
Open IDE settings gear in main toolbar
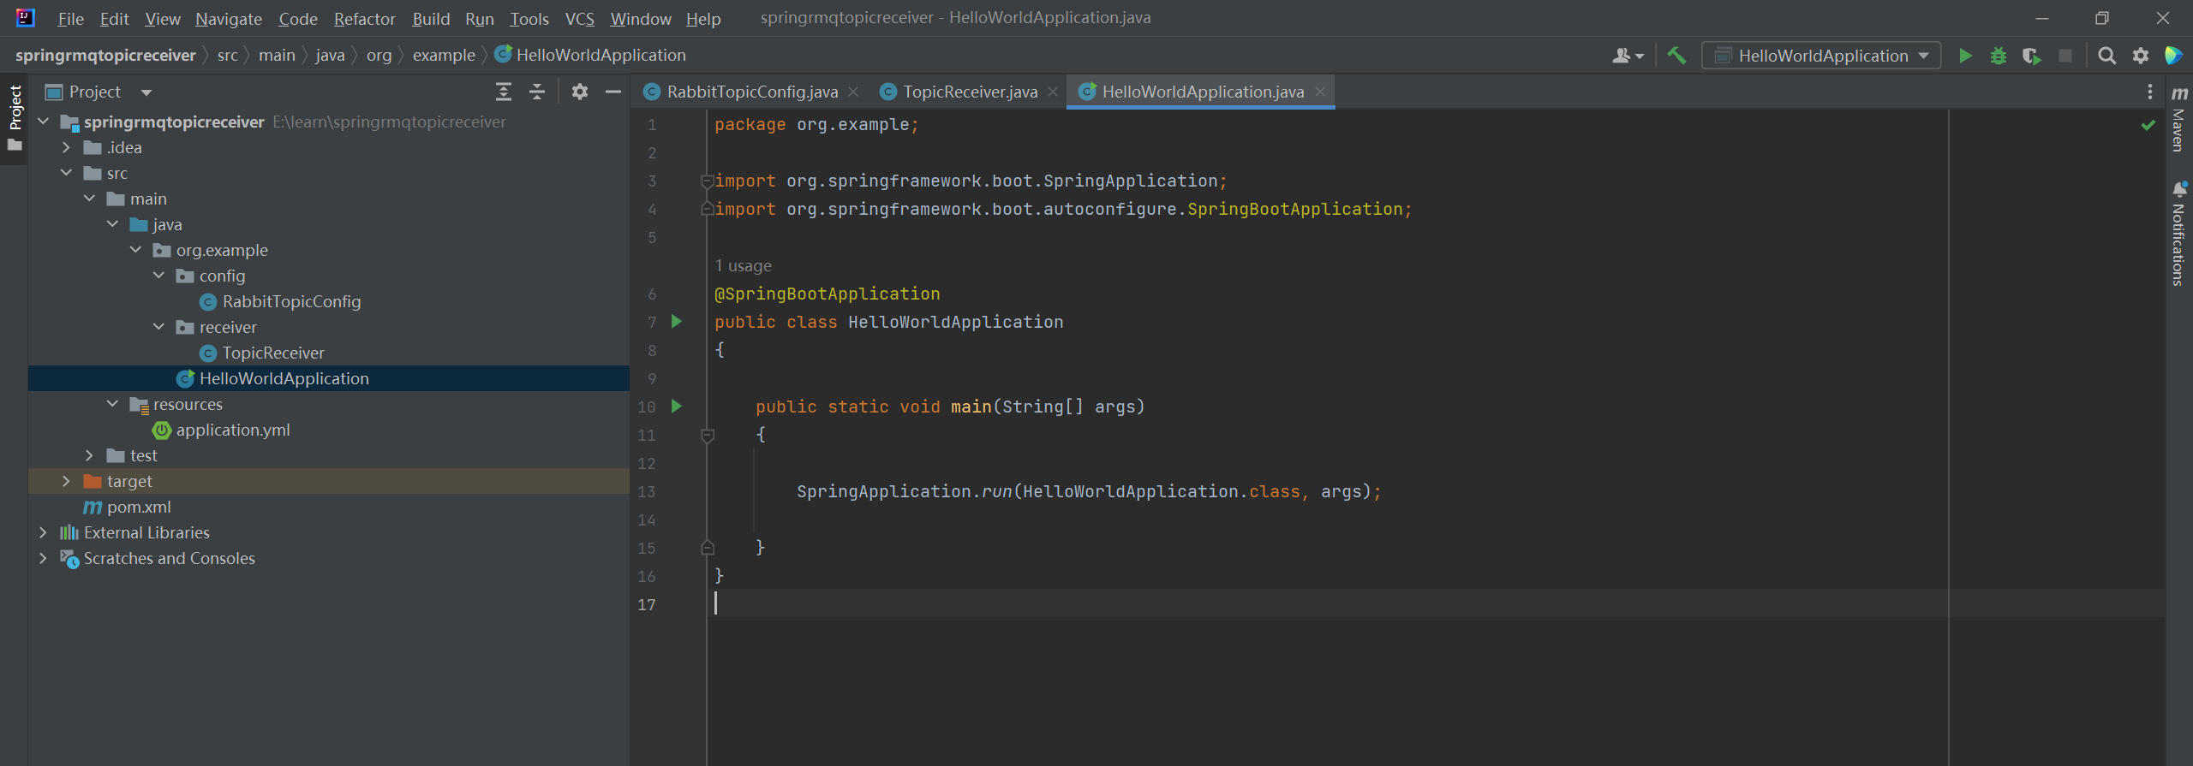(x=2140, y=56)
